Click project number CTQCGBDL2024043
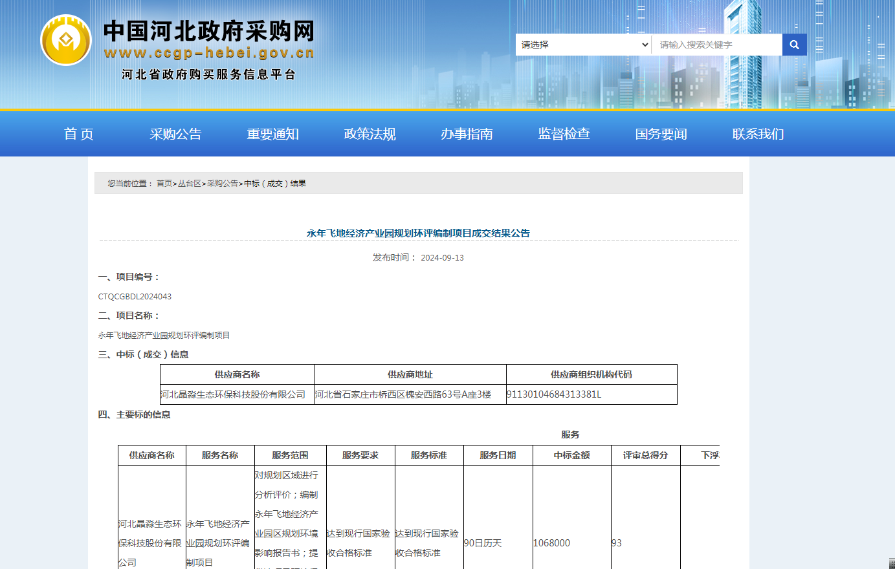This screenshot has width=895, height=569. pyautogui.click(x=135, y=296)
